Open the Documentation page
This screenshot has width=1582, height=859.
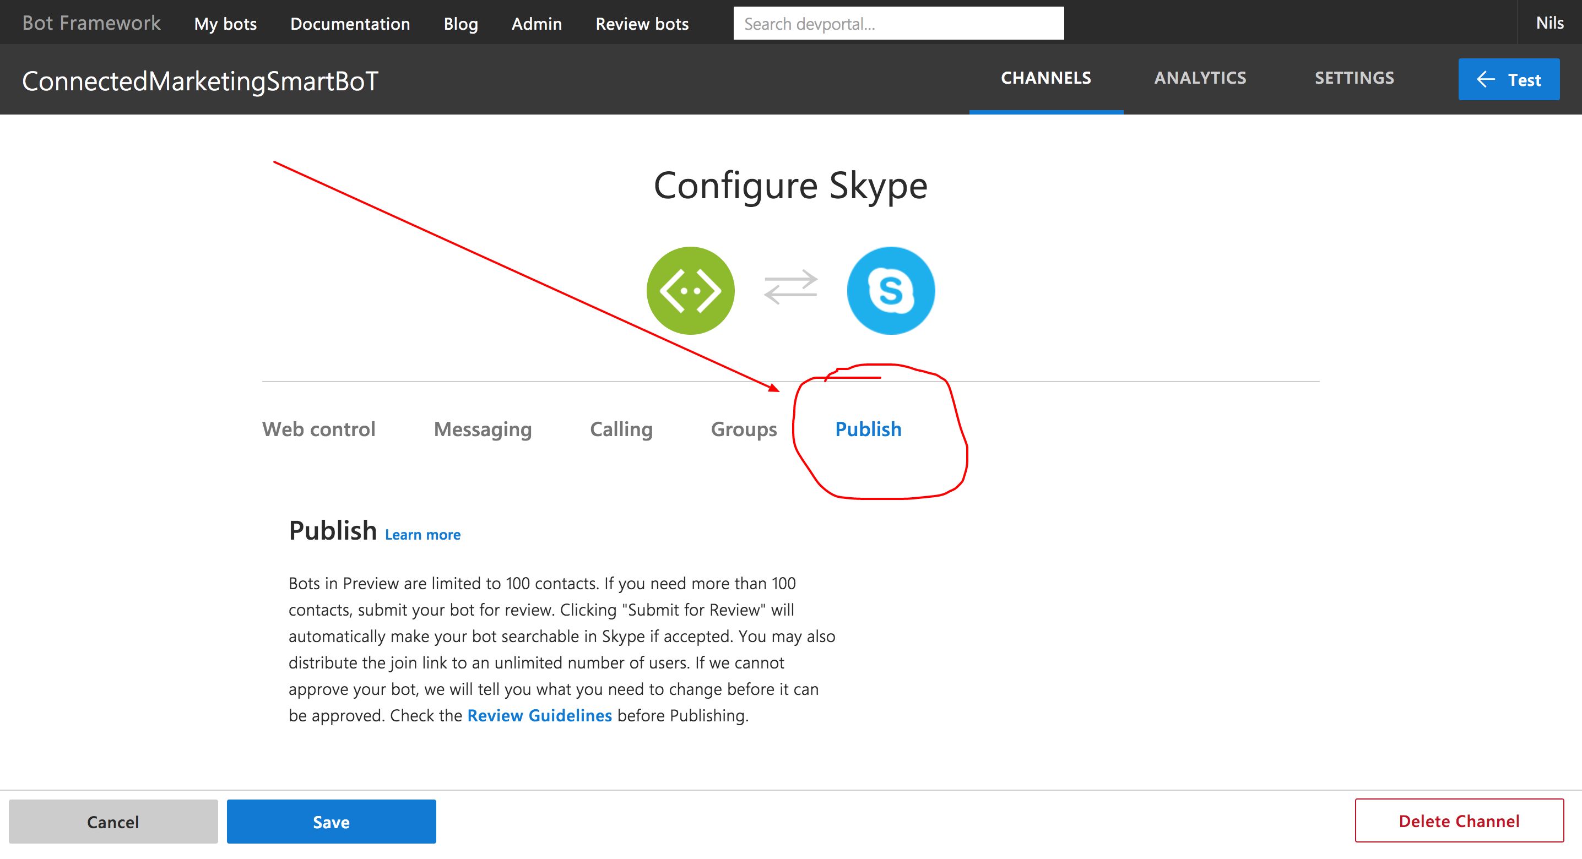(x=350, y=24)
